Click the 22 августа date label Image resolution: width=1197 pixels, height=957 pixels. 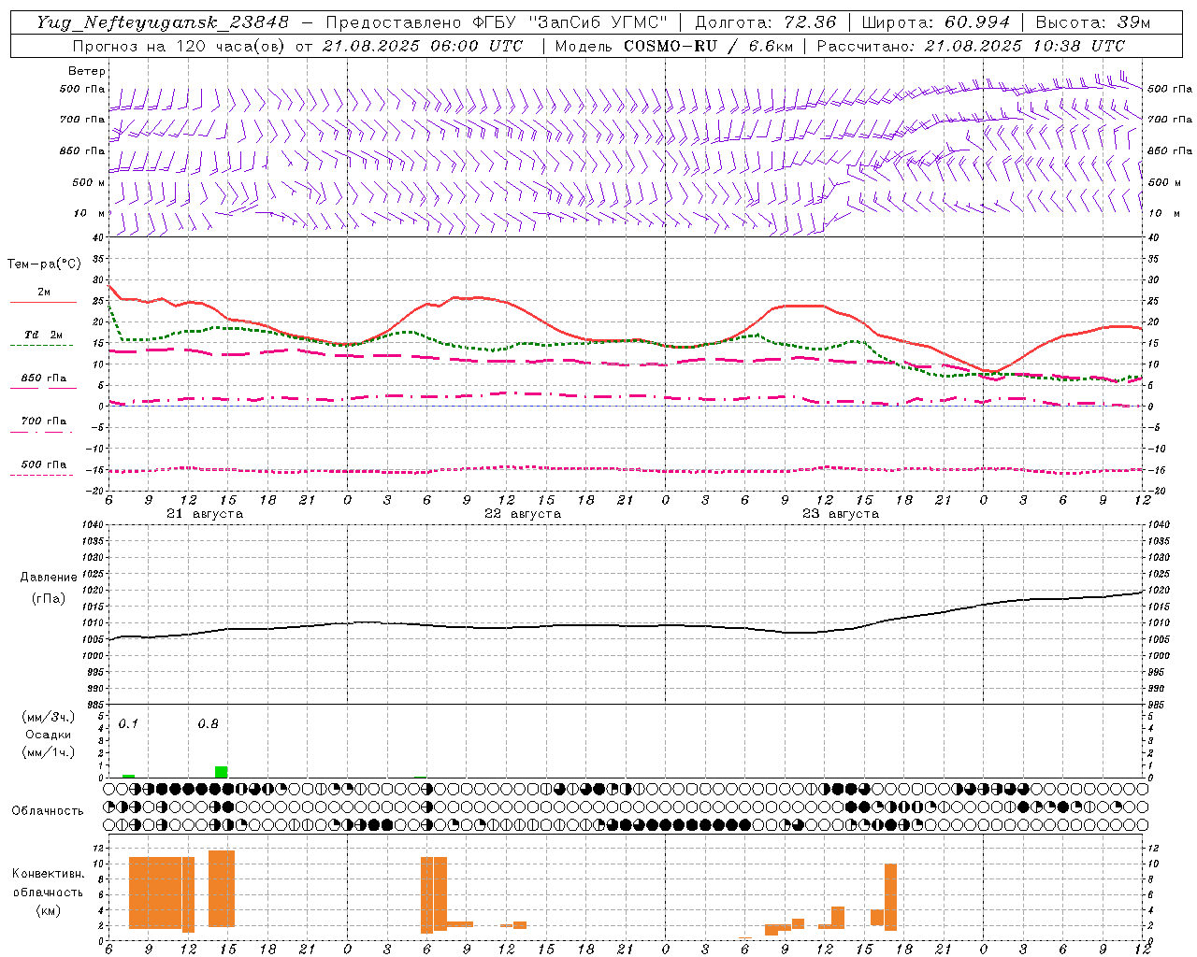(x=523, y=514)
